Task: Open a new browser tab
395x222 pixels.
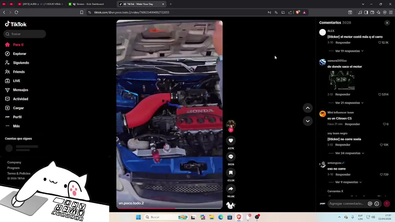Action: coord(171,4)
